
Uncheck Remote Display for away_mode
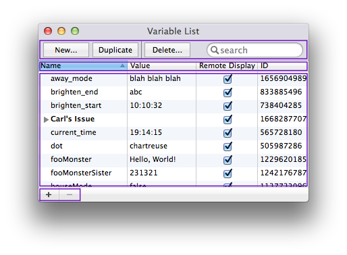pos(228,79)
